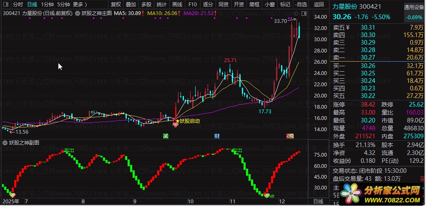Click the orange diamond marker in the sub-chart
This screenshot has width=427, height=207.
click(x=12, y=195)
